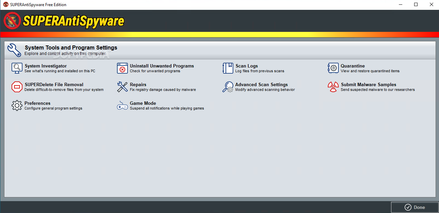Maximize the SUPERAntiSpyware window

click(416, 5)
